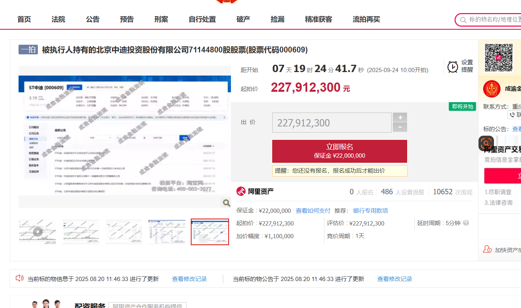Open the 首页 navigation tab
This screenshot has width=521, height=308.
[x=24, y=19]
